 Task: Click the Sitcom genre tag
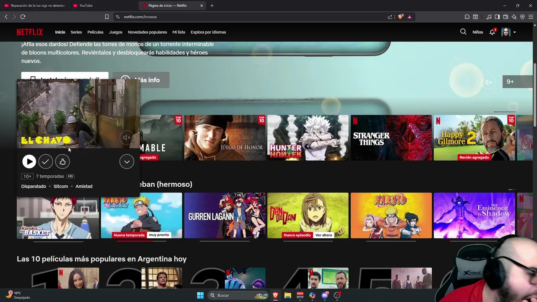[61, 186]
